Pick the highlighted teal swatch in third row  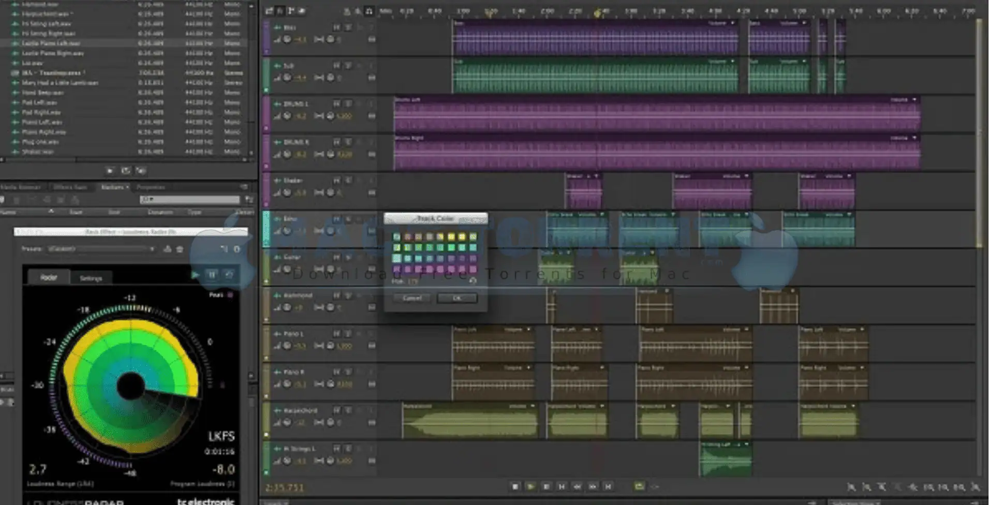[396, 258]
